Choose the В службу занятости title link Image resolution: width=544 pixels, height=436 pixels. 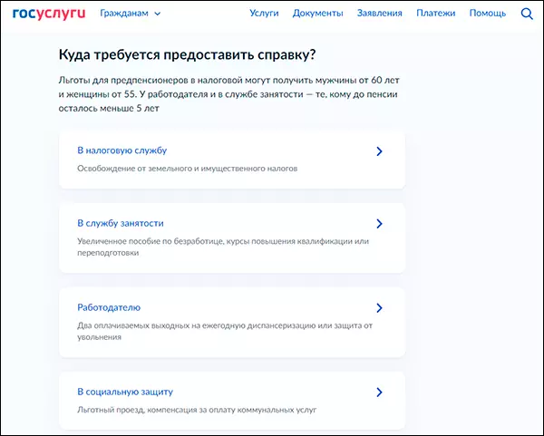click(x=121, y=223)
